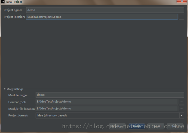Click the More Settings heading text

click(15, 89)
